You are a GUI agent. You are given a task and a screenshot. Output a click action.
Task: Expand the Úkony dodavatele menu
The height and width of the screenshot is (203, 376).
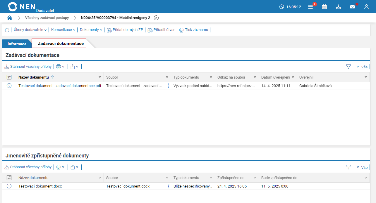[30, 30]
